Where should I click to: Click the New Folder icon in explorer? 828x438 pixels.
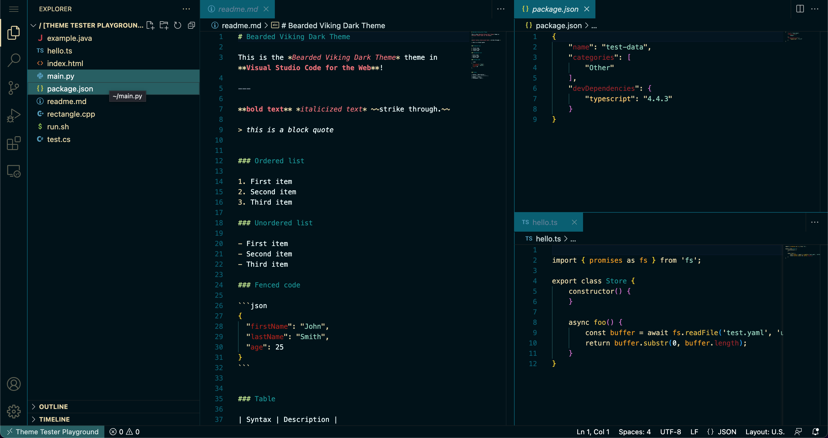coord(164,25)
